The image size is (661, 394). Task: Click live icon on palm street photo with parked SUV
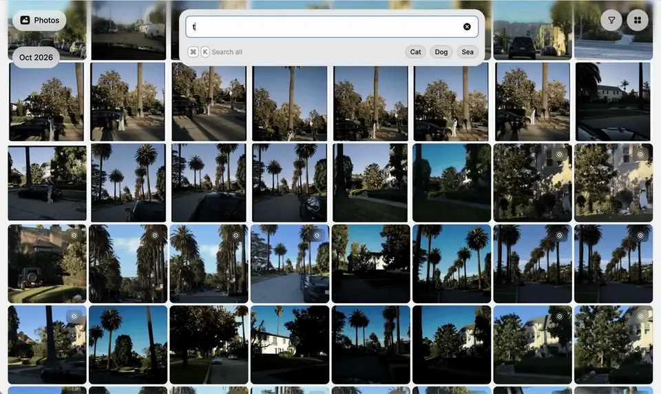[317, 236]
